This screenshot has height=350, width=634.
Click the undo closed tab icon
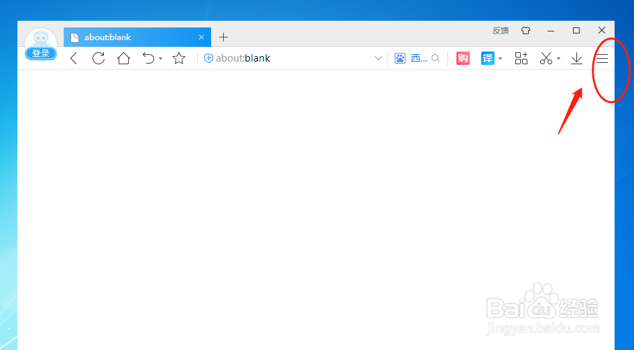[148, 58]
